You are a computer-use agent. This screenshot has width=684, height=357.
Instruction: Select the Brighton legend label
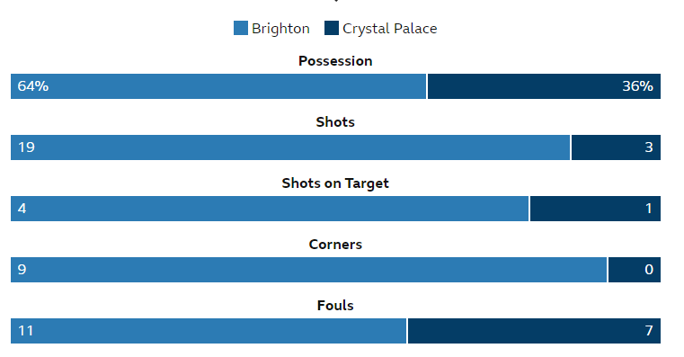point(280,29)
